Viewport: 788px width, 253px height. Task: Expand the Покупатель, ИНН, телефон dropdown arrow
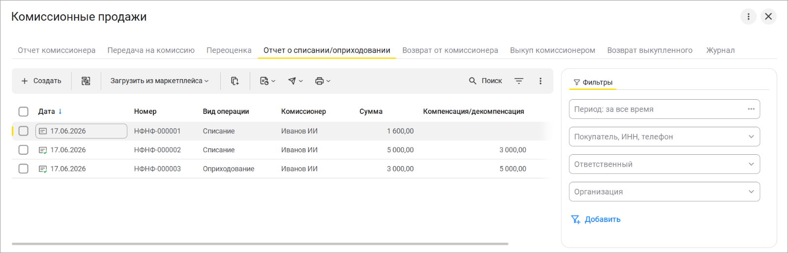pos(751,137)
